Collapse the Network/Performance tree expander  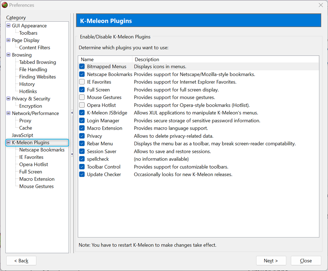pyautogui.click(x=8, y=113)
